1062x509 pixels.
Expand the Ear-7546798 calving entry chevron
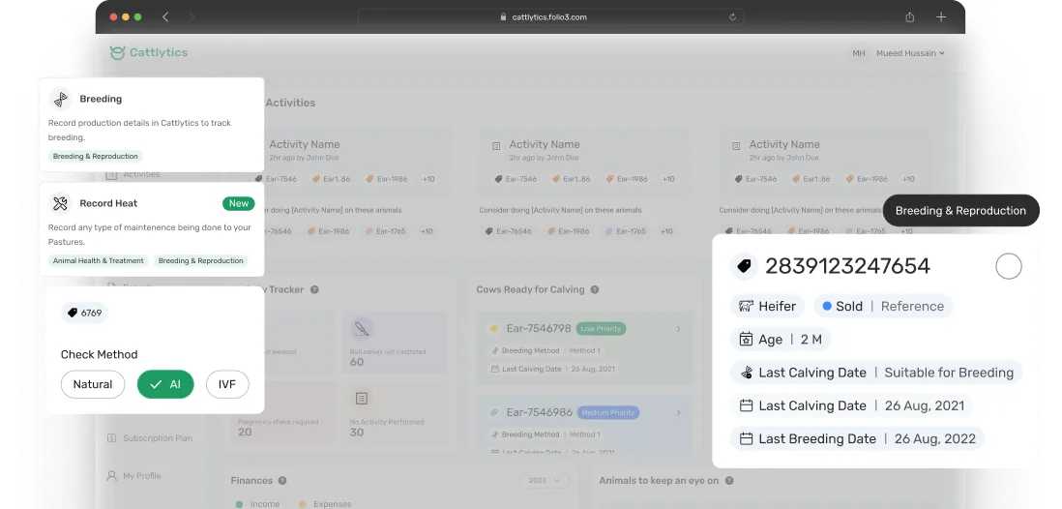pyautogui.click(x=678, y=329)
